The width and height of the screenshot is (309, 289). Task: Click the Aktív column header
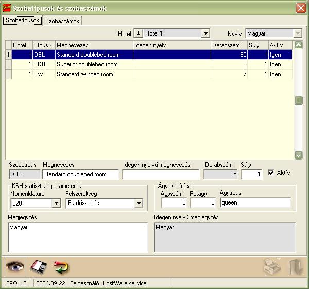point(280,45)
